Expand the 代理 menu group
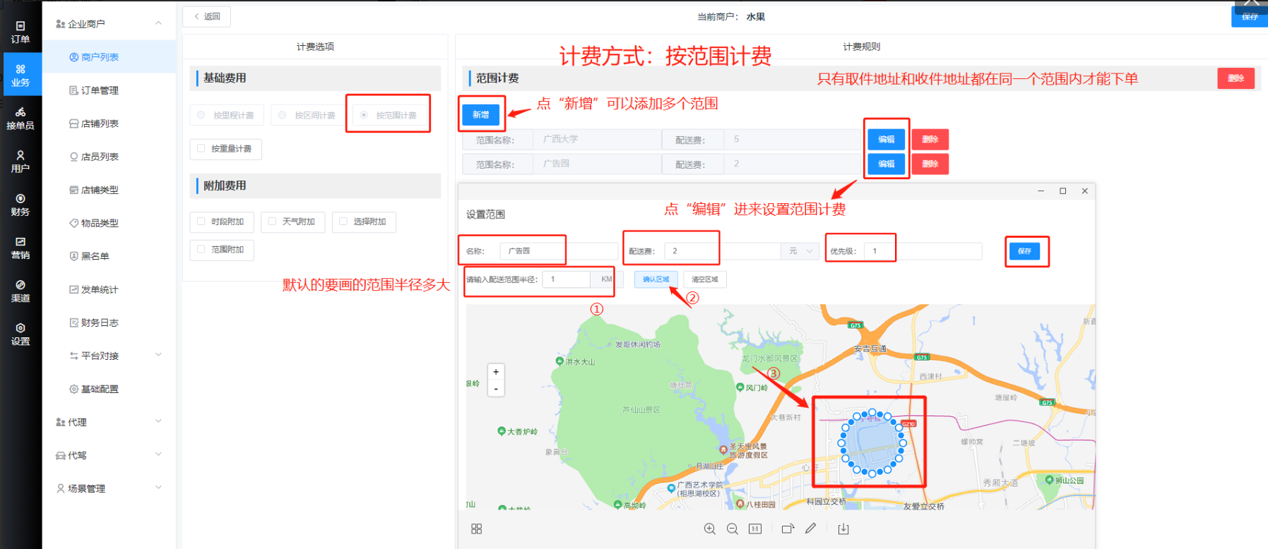 [x=109, y=422]
